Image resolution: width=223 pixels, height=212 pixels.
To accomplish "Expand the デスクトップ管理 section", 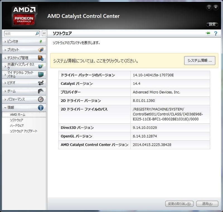I will pyautogui.click(x=24, y=58).
